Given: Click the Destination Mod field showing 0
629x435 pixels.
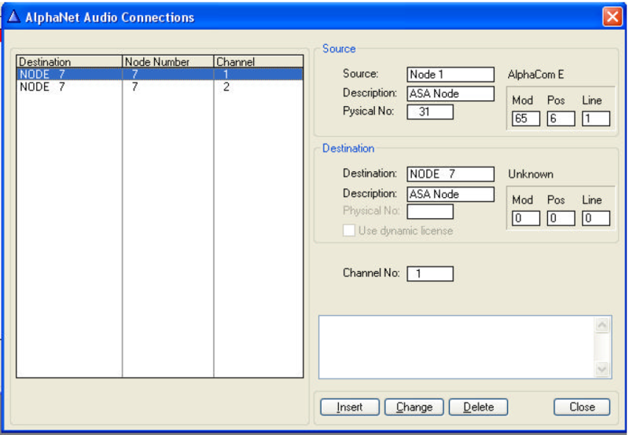Looking at the screenshot, I should click(x=525, y=218).
